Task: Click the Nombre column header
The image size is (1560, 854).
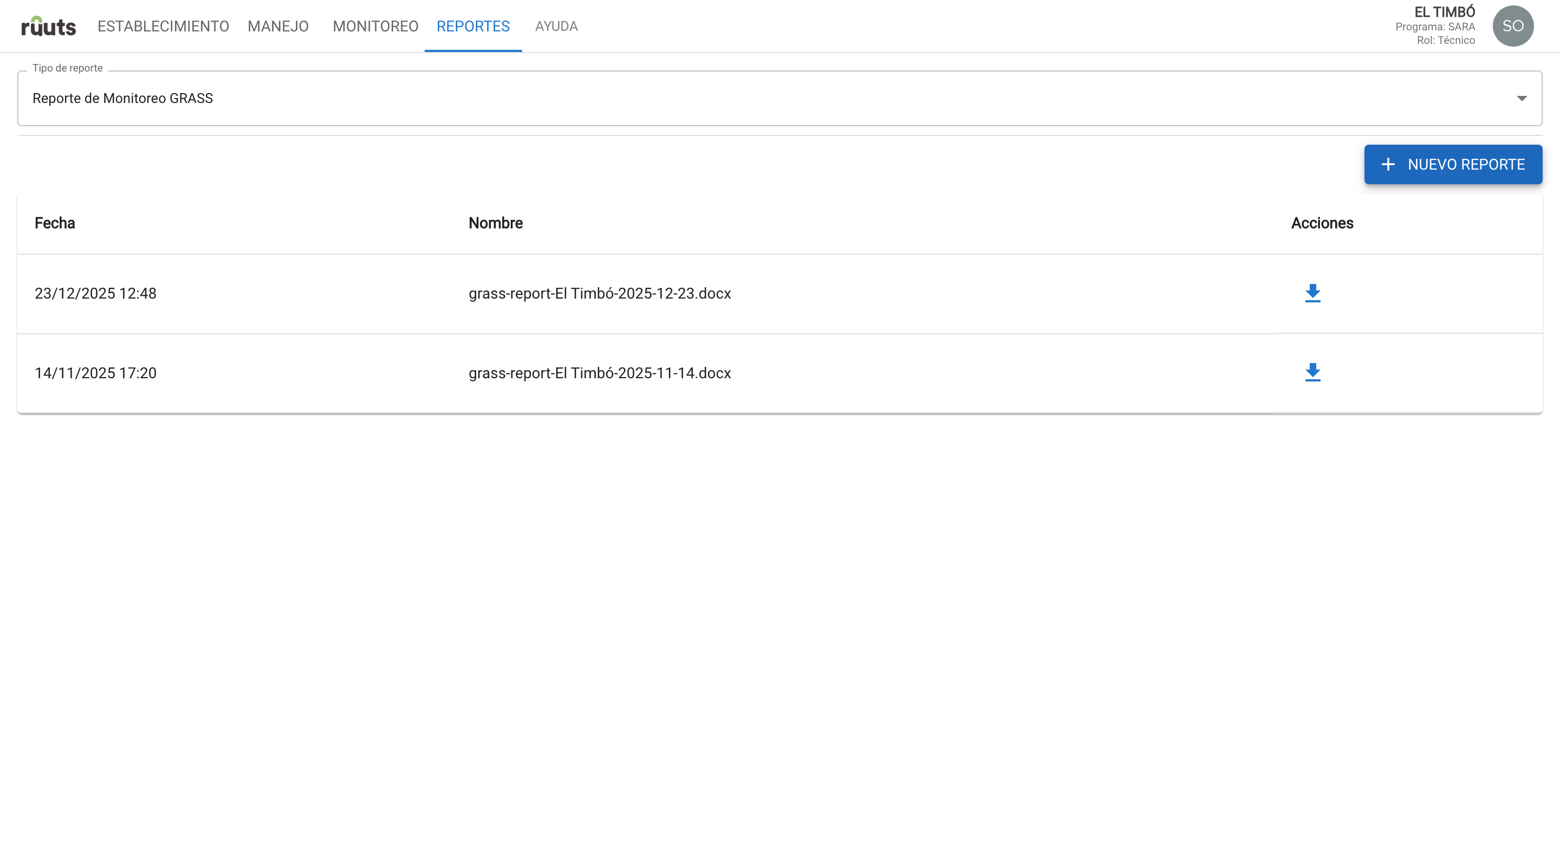Action: click(x=495, y=223)
